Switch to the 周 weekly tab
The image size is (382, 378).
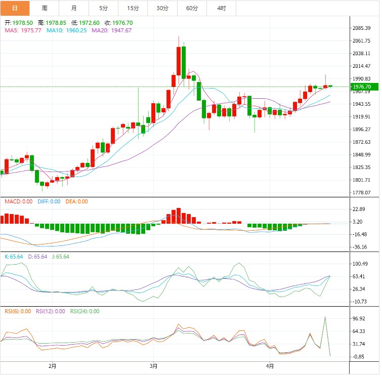pyautogui.click(x=45, y=8)
